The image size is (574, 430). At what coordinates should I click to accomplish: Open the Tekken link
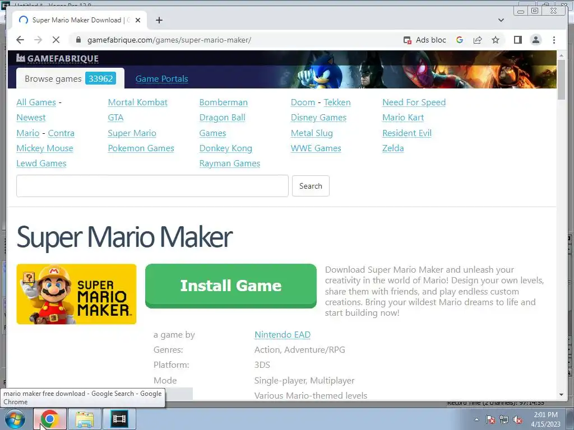(337, 102)
